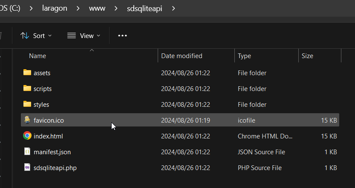Image resolution: width=355 pixels, height=188 pixels.
Task: Click the styles folder icon
Action: coord(27,104)
